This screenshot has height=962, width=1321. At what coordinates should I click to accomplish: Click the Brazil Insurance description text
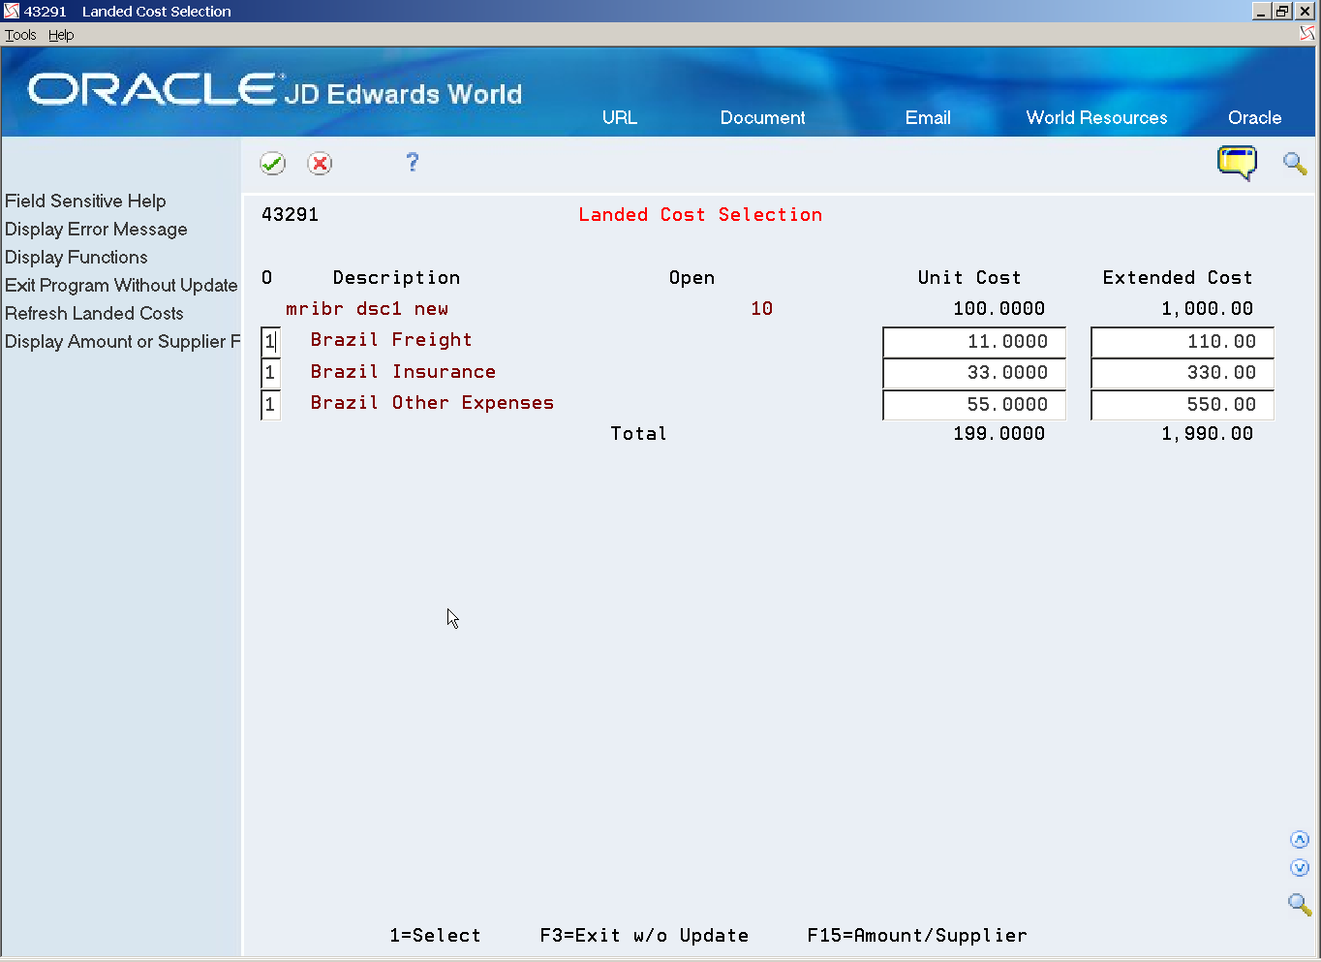tap(403, 372)
